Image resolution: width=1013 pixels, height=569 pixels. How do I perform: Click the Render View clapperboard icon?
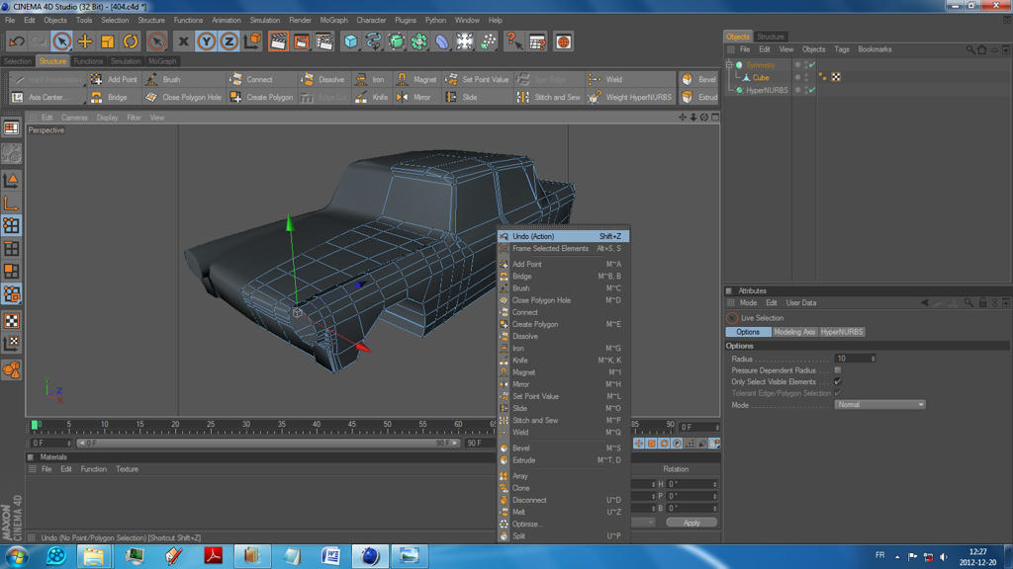(x=278, y=41)
